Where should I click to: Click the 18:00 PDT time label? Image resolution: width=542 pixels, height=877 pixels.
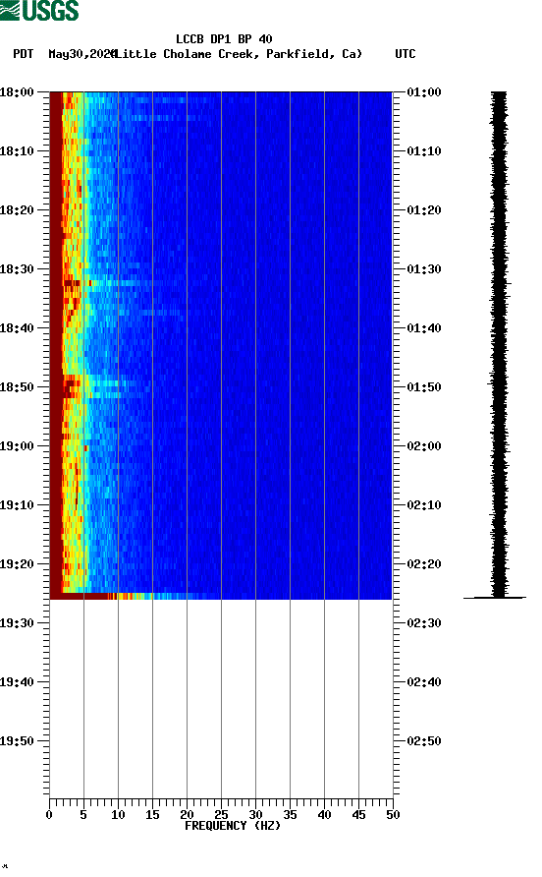[17, 92]
